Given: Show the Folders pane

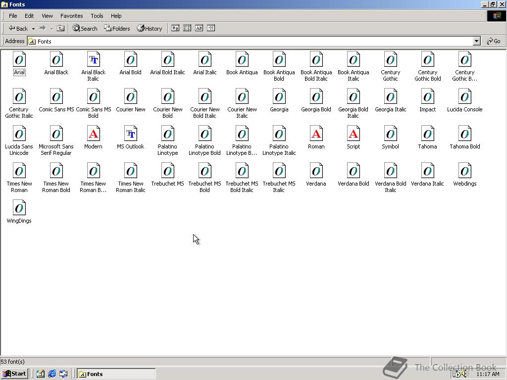Looking at the screenshot, I should click(117, 28).
